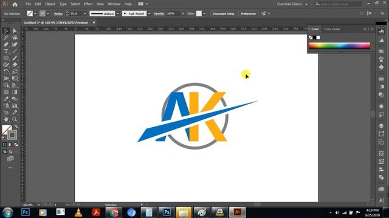
Task: Click Document Setup button
Action: pos(224,13)
